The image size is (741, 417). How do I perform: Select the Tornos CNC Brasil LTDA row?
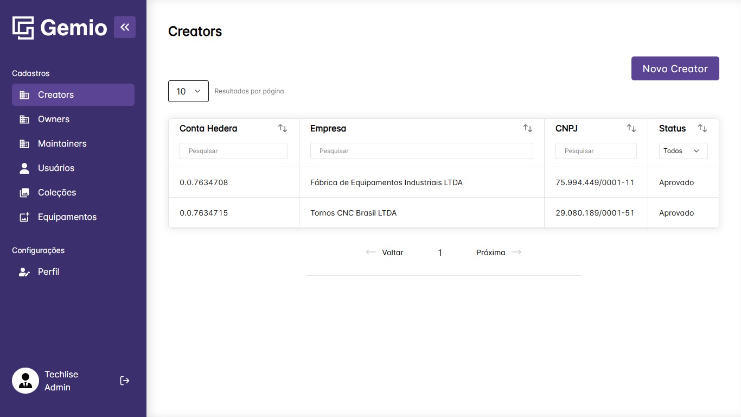click(x=353, y=213)
